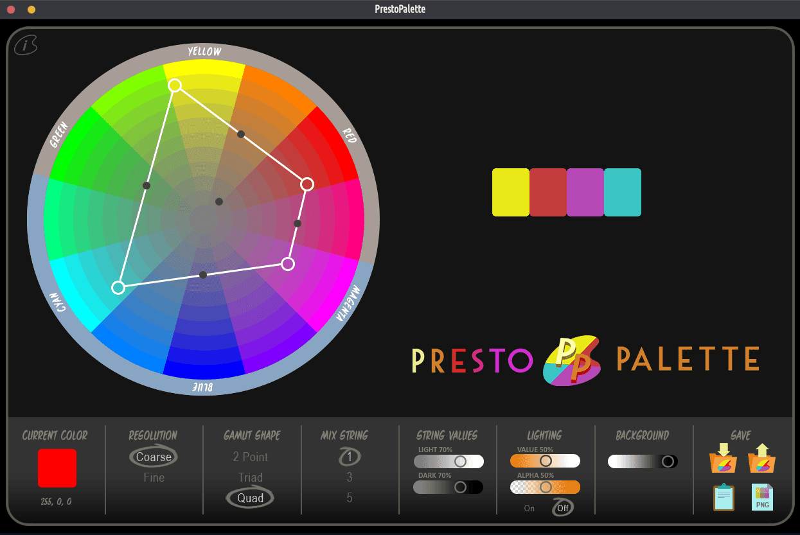Set lighting to Off
The height and width of the screenshot is (535, 800).
tap(563, 508)
